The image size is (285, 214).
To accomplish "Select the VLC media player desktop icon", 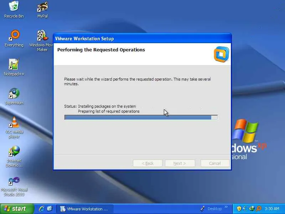I will click(x=14, y=128).
